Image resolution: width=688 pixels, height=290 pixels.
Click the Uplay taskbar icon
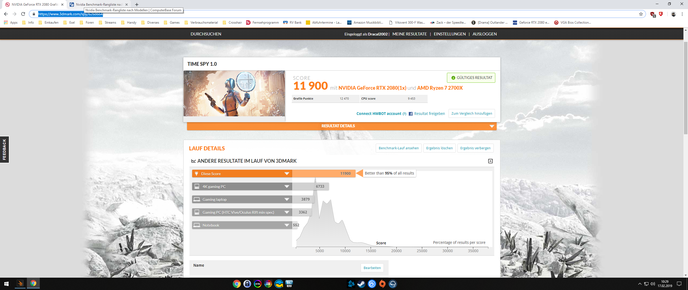click(372, 284)
